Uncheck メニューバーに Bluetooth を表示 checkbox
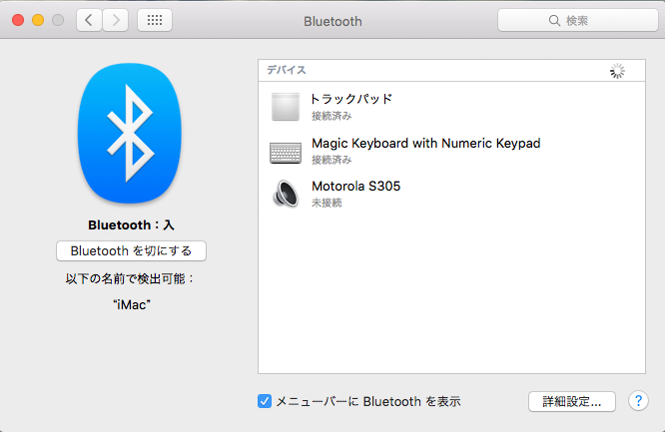Screen dimensions: 665x432 [x=265, y=401]
